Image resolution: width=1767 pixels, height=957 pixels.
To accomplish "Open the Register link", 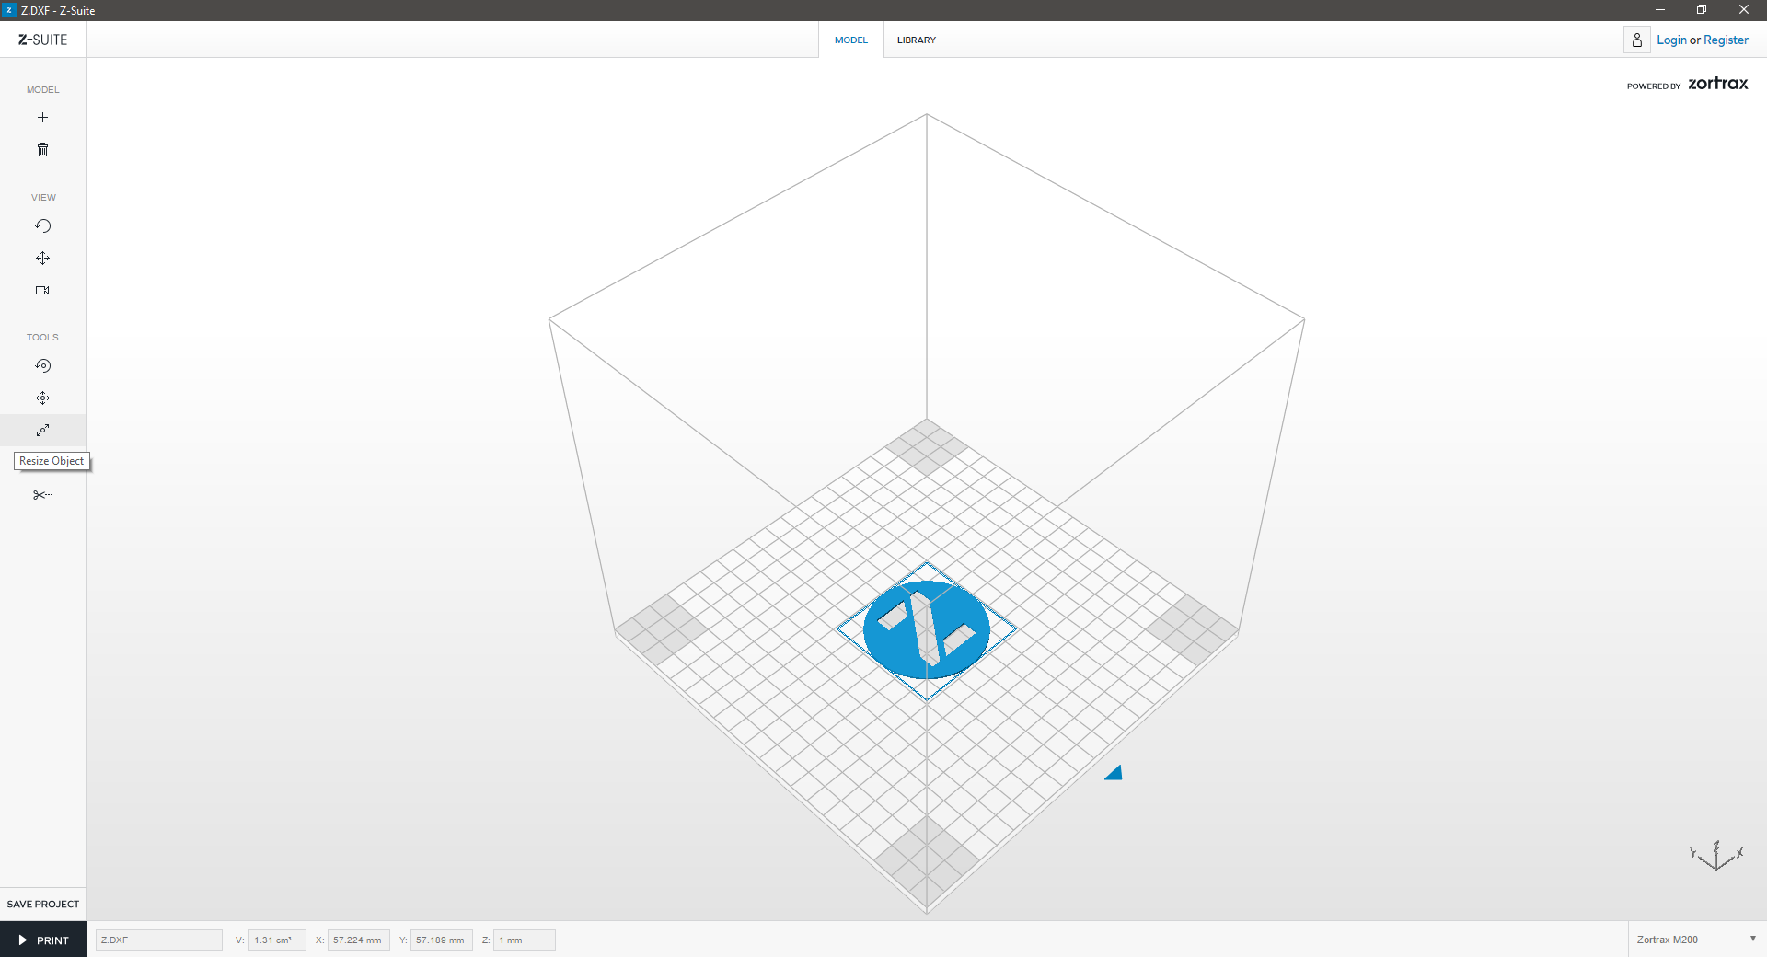I will tap(1726, 40).
